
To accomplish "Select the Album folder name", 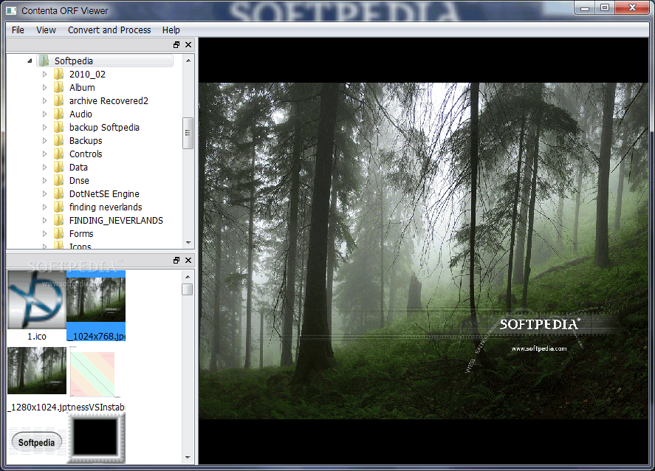I will (82, 88).
